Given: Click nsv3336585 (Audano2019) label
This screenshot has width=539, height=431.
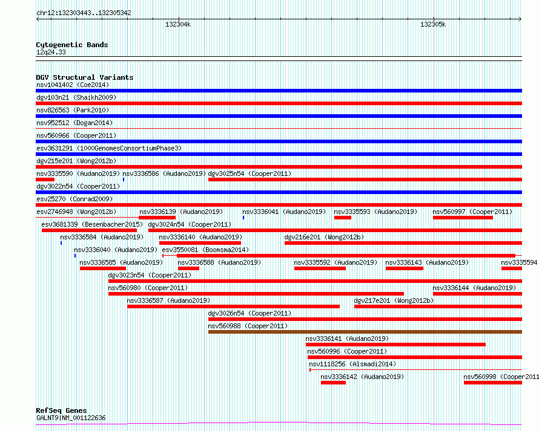Looking at the screenshot, I should click(x=121, y=262).
